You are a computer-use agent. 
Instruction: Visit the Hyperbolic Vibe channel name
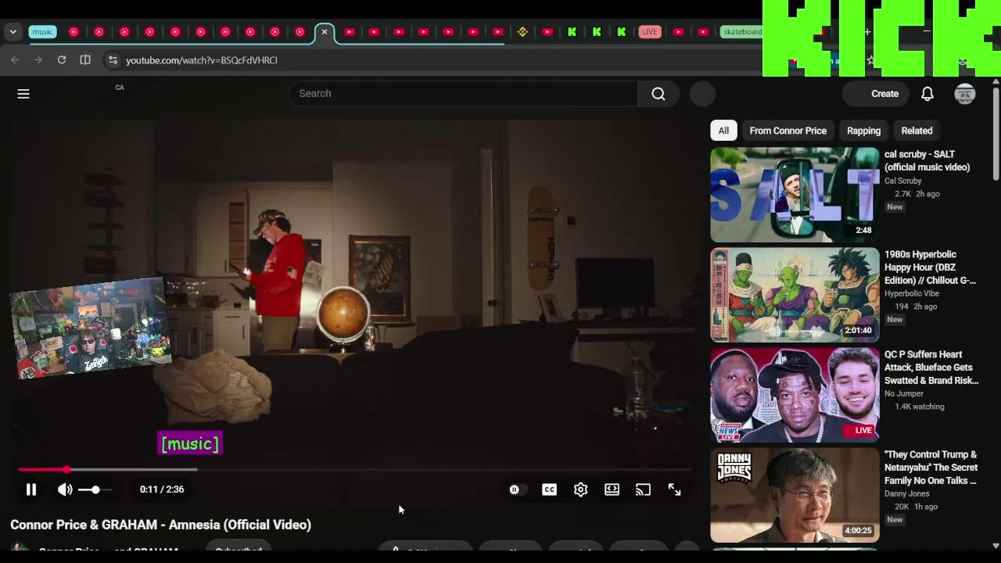click(x=912, y=293)
